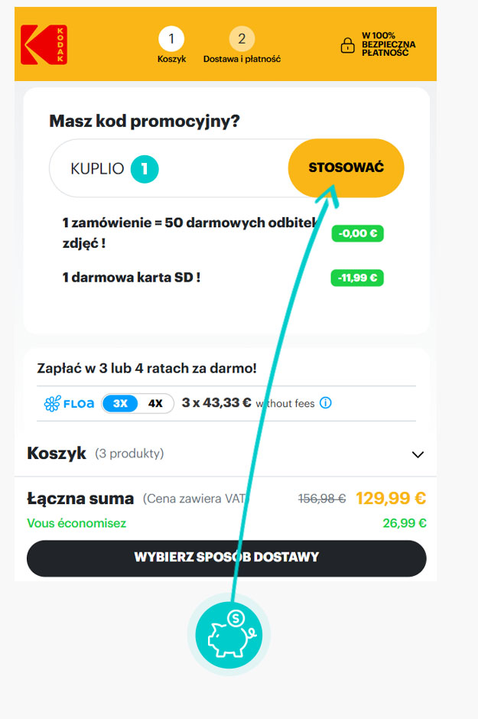Image resolution: width=478 pixels, height=719 pixels.
Task: Click the W 100% bezpieczna płatność label
Action: point(389,44)
